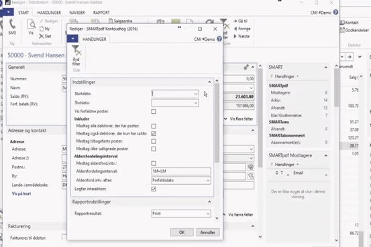
Task: Click the OK button
Action: (x=182, y=232)
